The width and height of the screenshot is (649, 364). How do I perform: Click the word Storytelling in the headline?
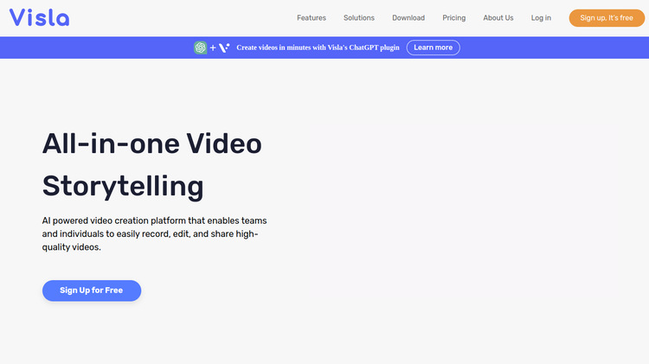pos(123,186)
